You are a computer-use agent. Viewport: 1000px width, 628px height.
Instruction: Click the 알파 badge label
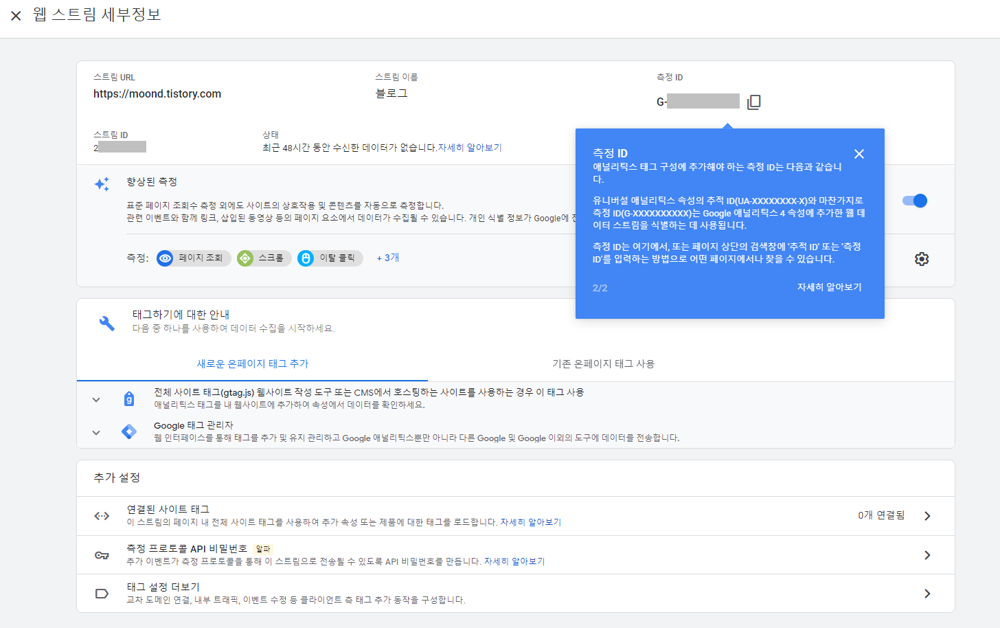(x=263, y=549)
